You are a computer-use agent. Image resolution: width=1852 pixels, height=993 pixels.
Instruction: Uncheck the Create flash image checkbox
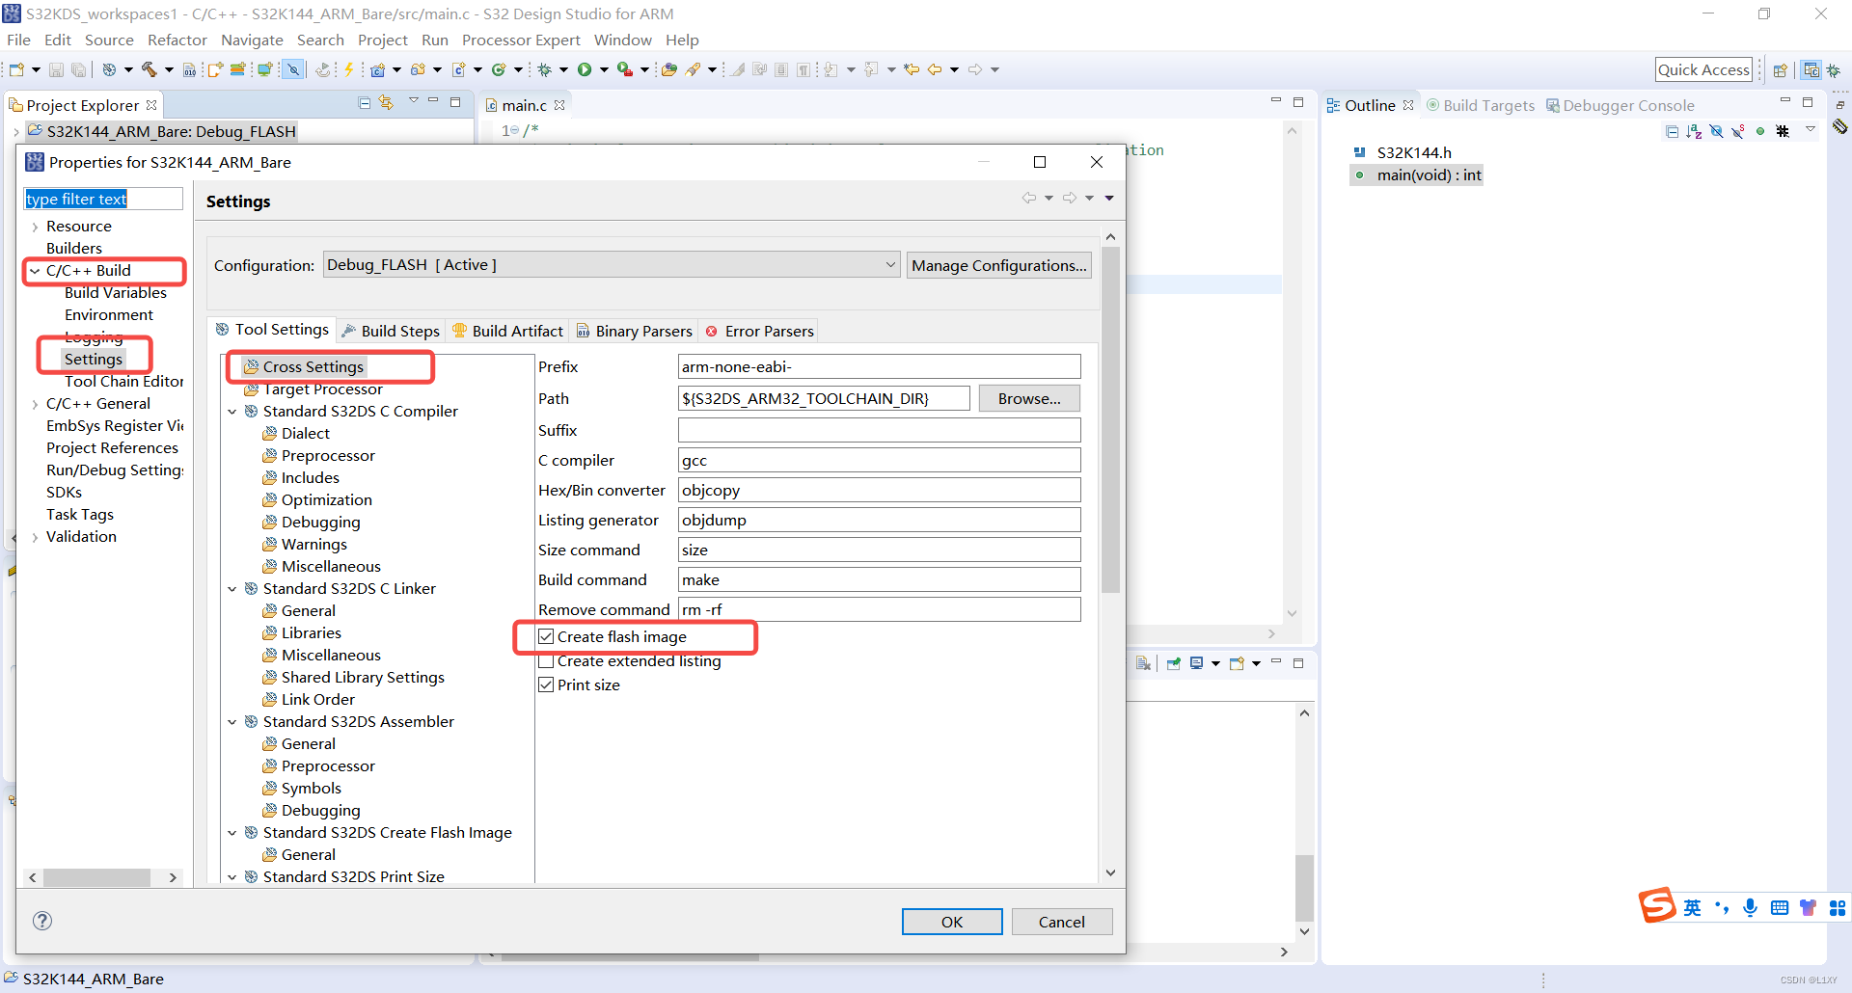[546, 636]
